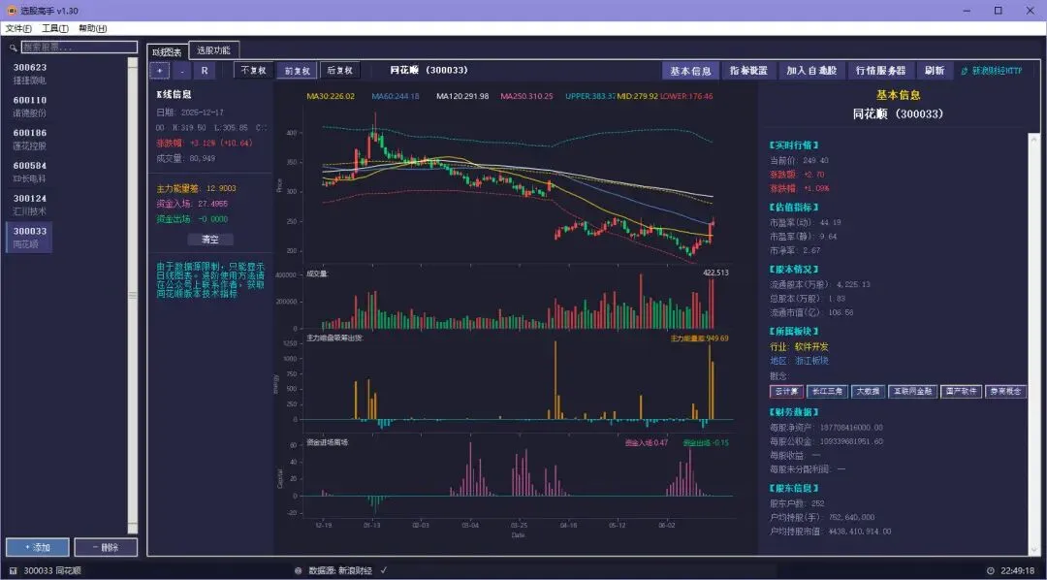Click the 行业: 软件开发 industry text
1047x580 pixels.
[x=799, y=347]
